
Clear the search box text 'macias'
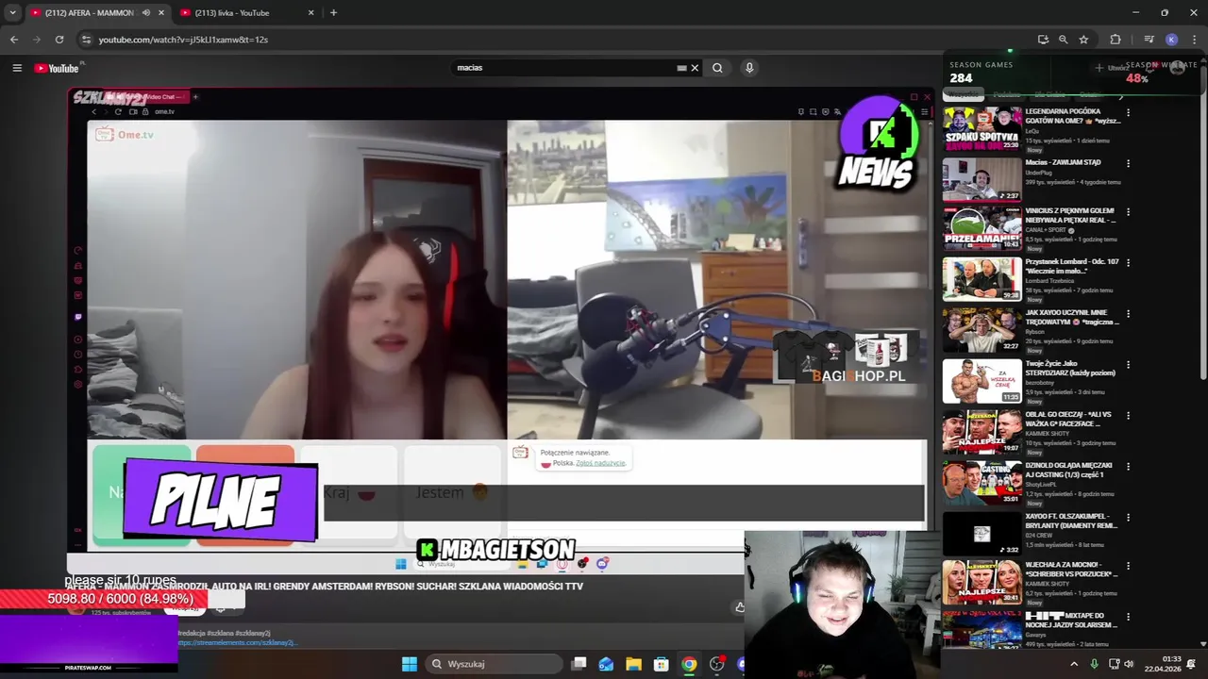click(695, 68)
